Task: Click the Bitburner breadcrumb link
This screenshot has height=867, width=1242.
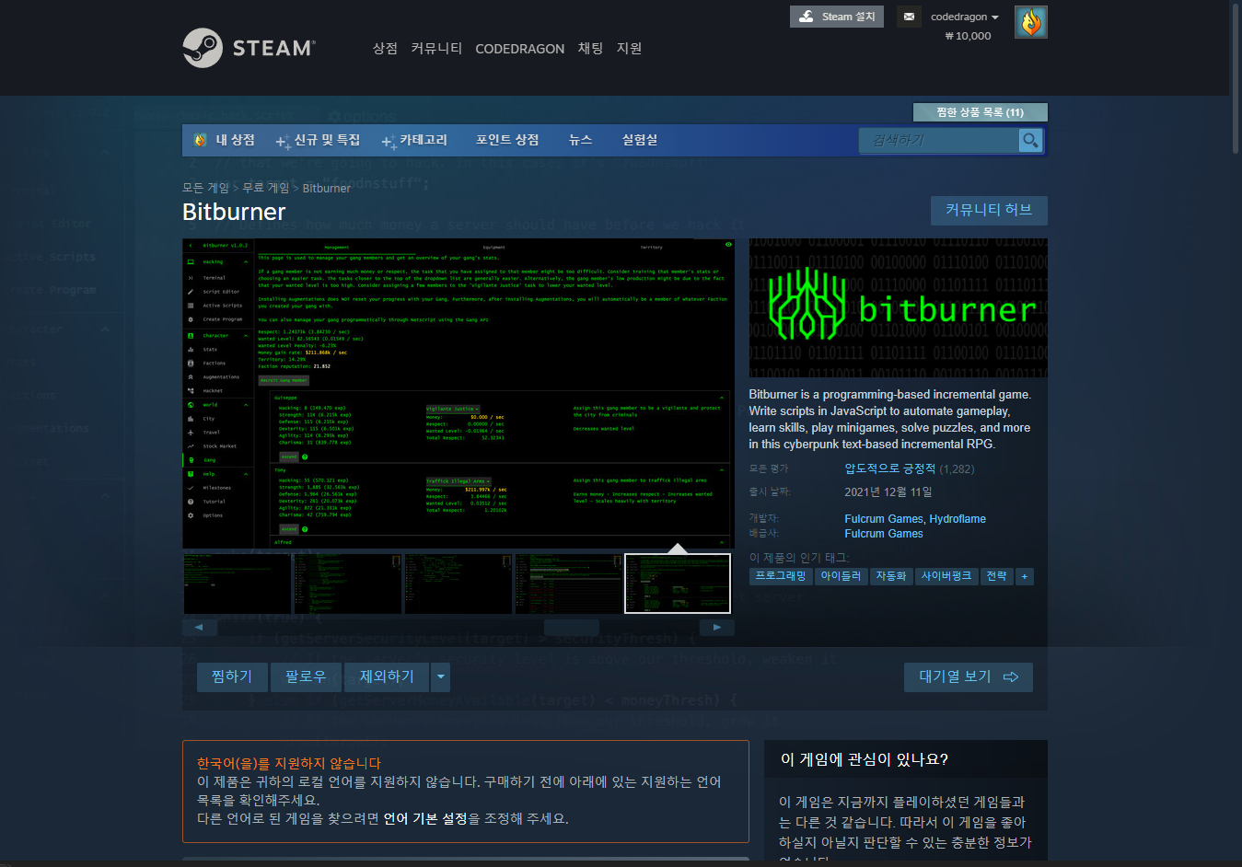Action: (x=326, y=188)
